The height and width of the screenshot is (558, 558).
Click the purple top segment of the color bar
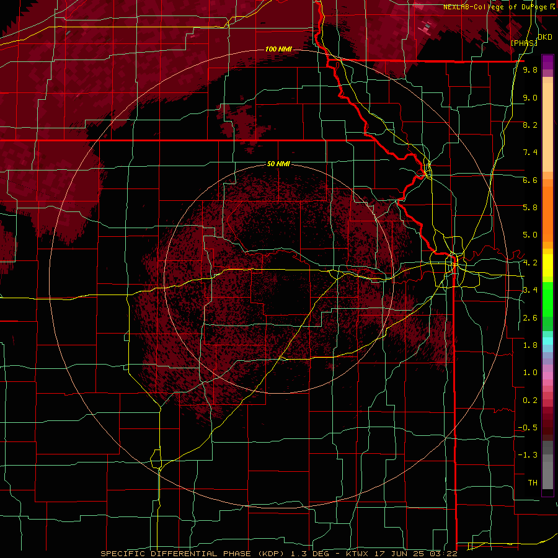coord(547,61)
